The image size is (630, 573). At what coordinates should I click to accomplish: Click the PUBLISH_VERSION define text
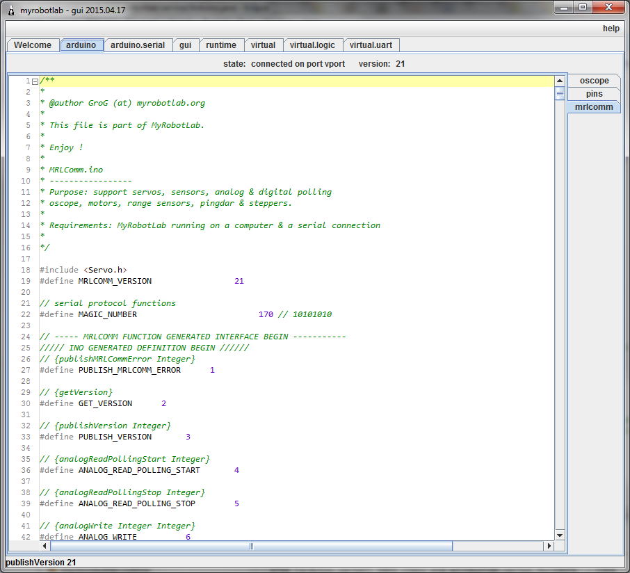point(115,437)
